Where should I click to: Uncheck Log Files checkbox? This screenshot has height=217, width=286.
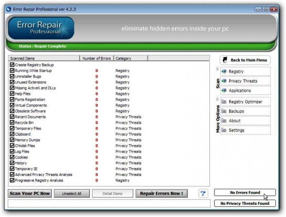pyautogui.click(x=12, y=151)
